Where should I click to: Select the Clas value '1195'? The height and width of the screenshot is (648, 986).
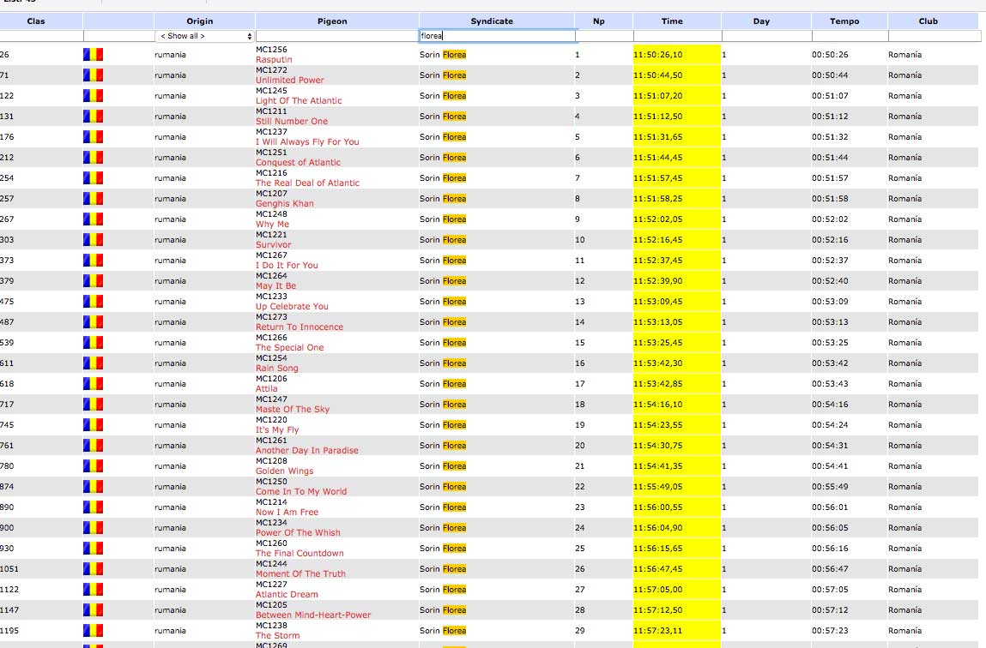coord(9,630)
